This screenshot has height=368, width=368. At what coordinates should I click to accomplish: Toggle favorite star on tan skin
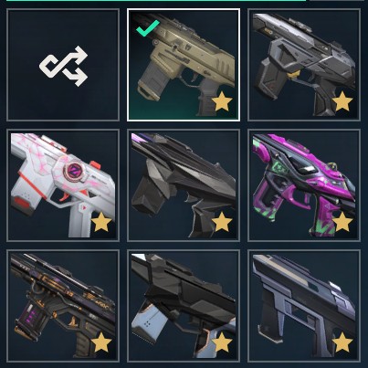click(222, 101)
